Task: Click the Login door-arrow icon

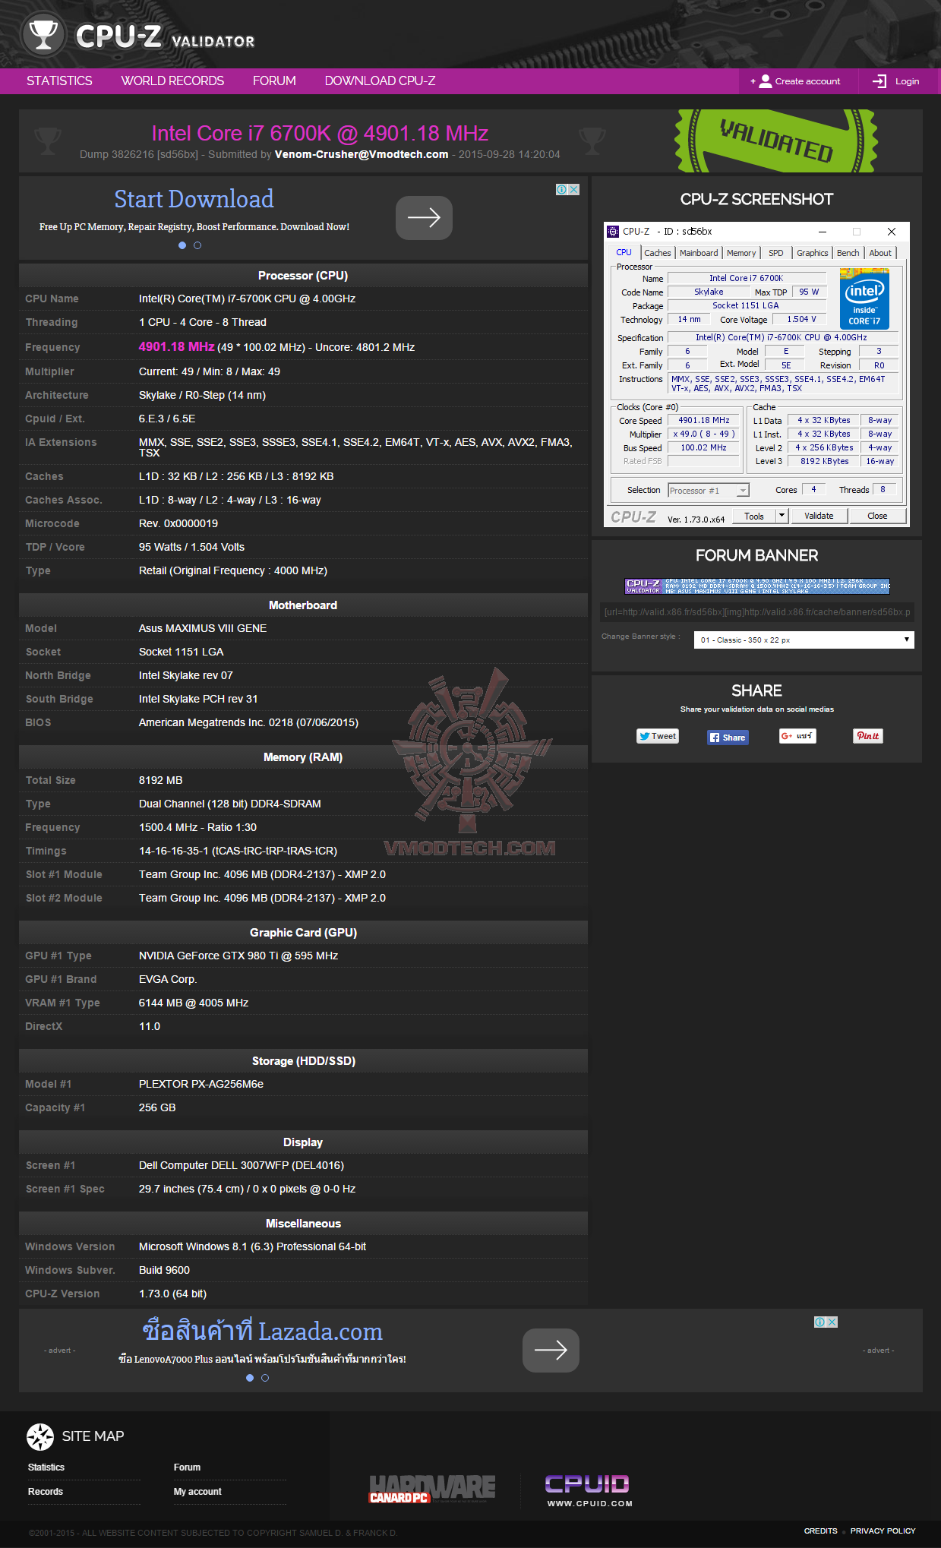Action: 879,81
